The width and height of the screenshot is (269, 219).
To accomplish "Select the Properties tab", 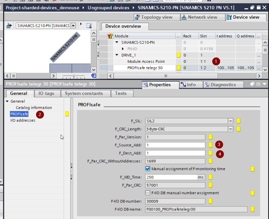I will (160, 84).
